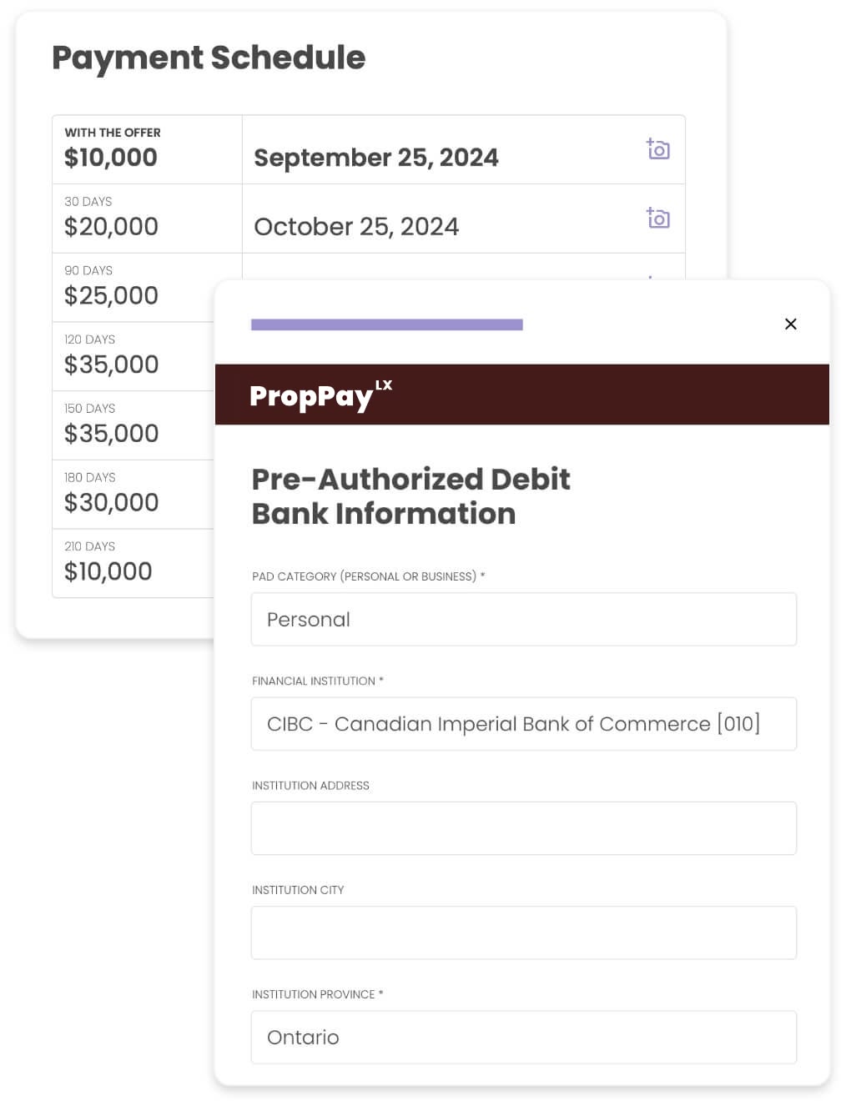
Task: Select the 120 Days $35,000 payment row
Action: [133, 356]
